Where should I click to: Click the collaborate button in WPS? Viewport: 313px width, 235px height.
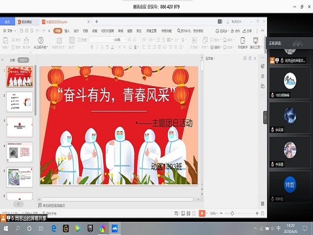click(x=235, y=31)
